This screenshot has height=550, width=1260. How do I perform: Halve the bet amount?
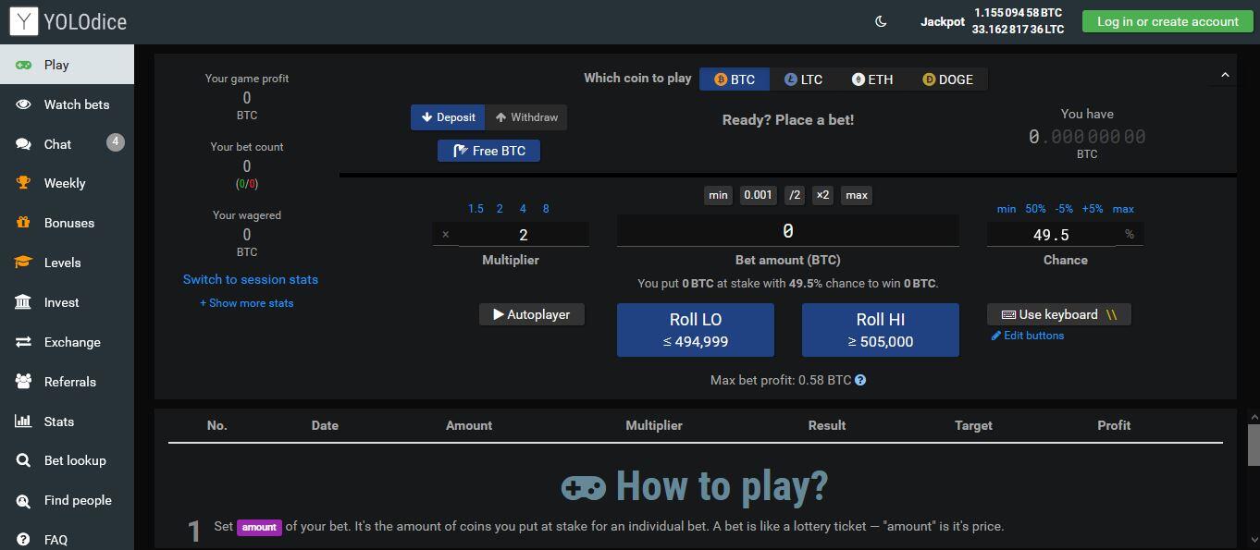tap(795, 195)
